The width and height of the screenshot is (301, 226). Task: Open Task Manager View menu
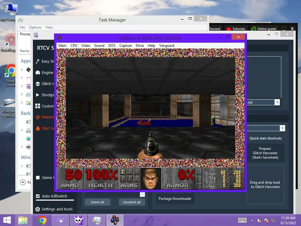tap(49, 27)
